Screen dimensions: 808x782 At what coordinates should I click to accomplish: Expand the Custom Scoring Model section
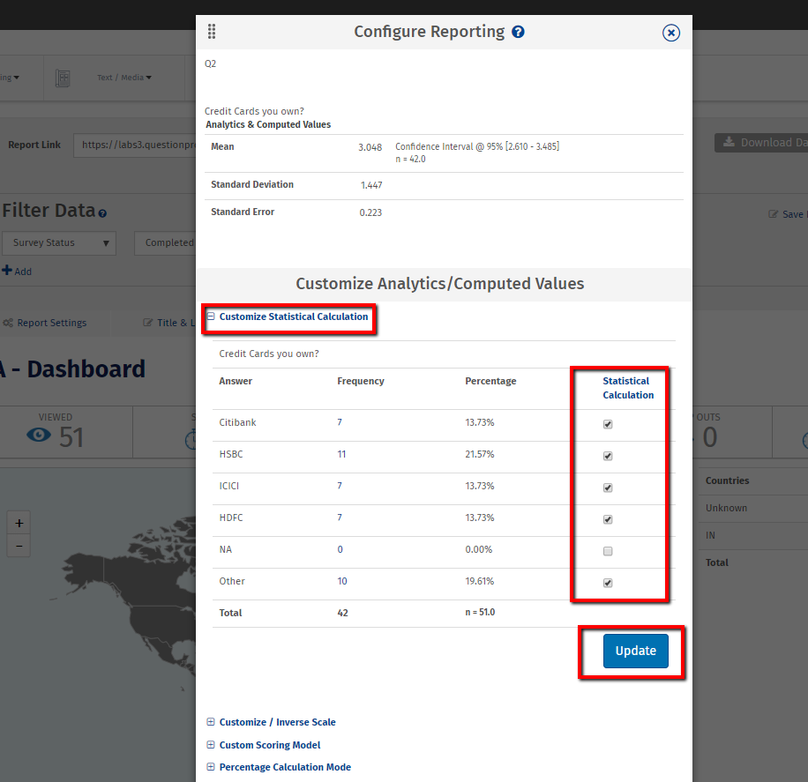point(211,745)
